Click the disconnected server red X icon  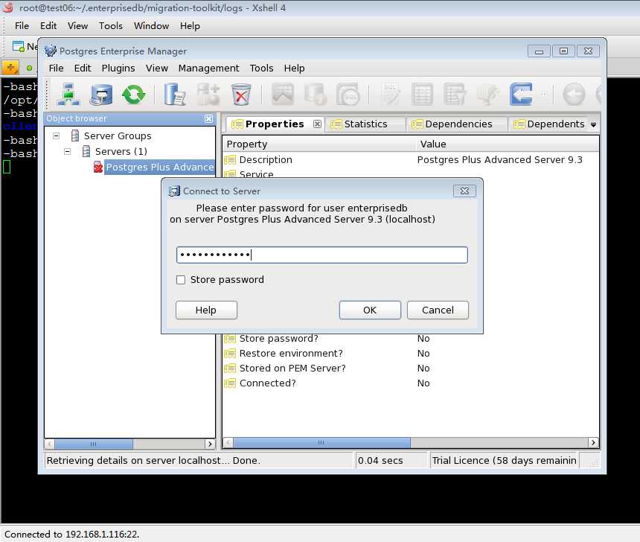98,167
